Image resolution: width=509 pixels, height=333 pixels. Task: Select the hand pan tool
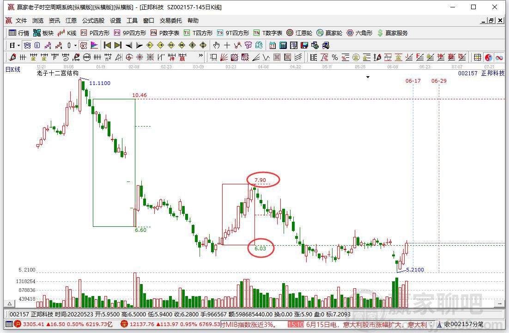[216, 45]
